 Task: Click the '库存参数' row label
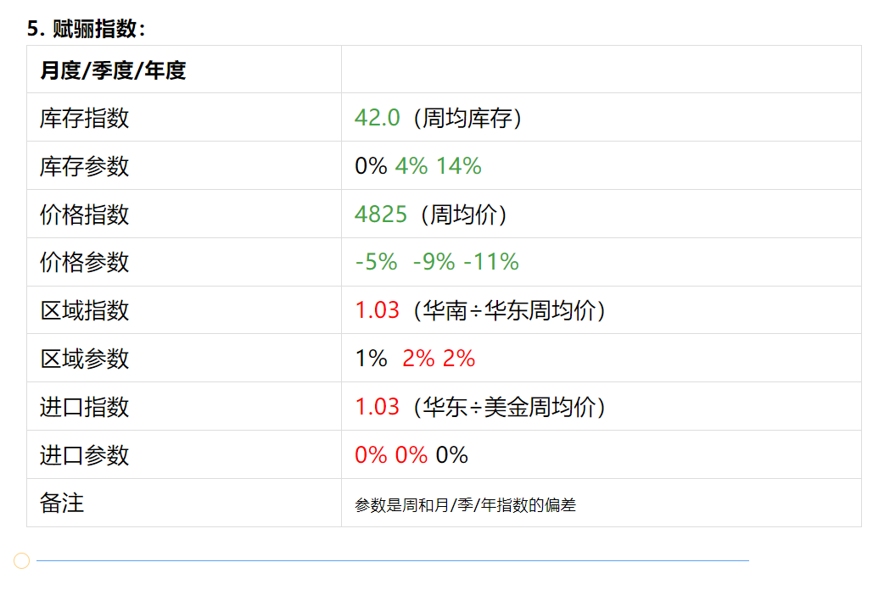coord(85,166)
